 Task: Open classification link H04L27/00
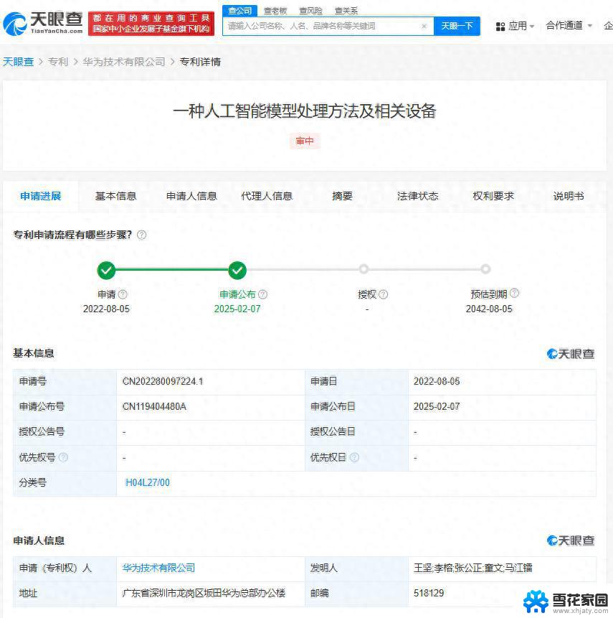(x=147, y=482)
